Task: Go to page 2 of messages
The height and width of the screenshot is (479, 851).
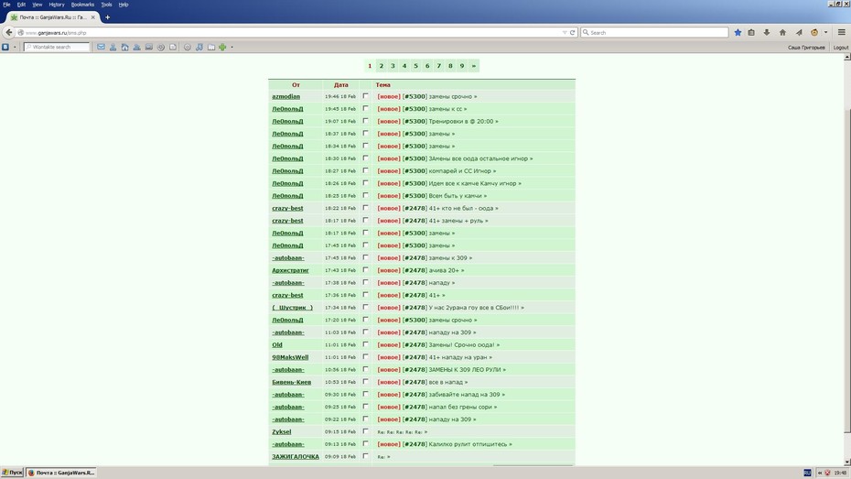Action: (381, 66)
